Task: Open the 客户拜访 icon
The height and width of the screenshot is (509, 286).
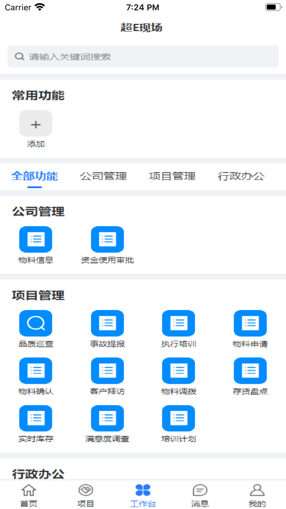Action: (108, 371)
